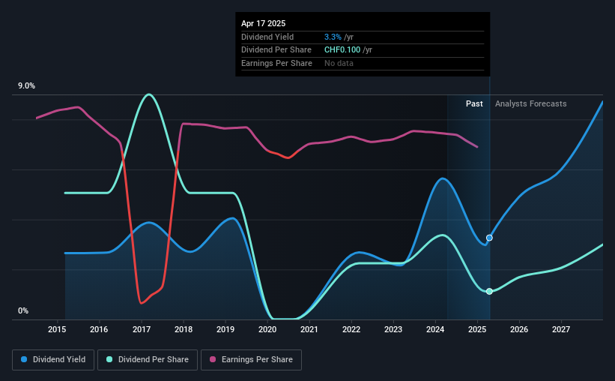Screen dimensions: 615x381
Task: Click the Past region label
Action: [474, 103]
